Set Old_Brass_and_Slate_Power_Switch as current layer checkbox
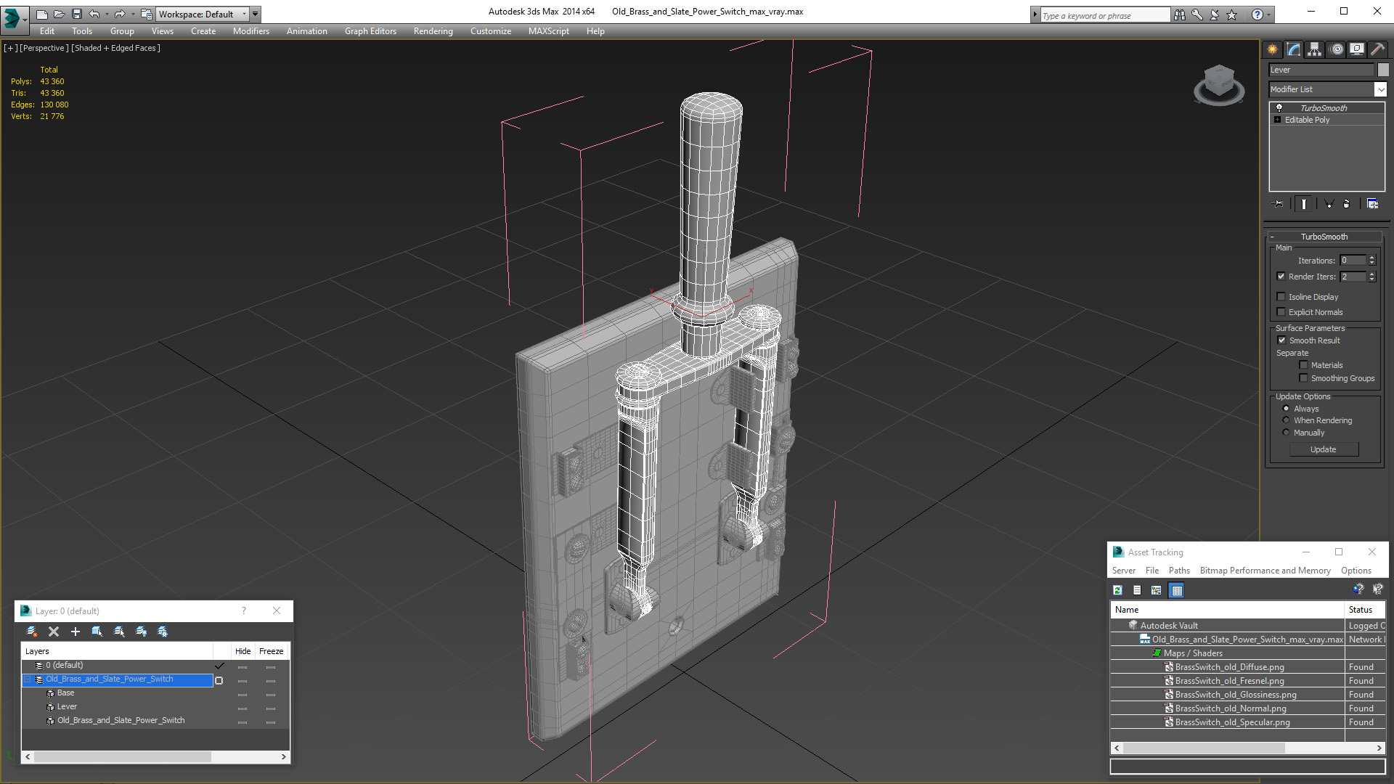Viewport: 1394px width, 784px height. (219, 680)
